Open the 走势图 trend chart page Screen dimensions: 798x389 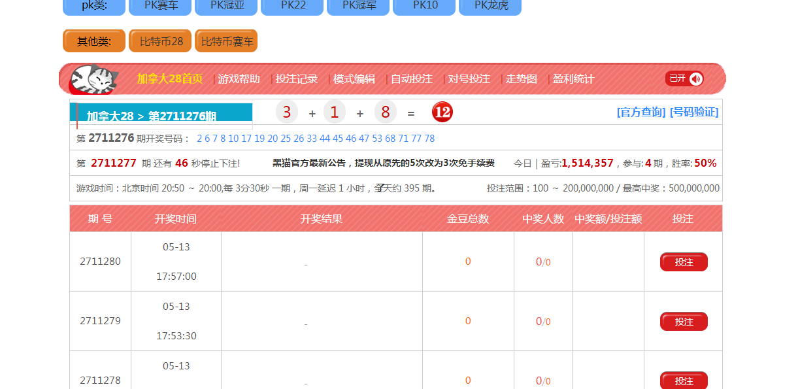tap(521, 79)
